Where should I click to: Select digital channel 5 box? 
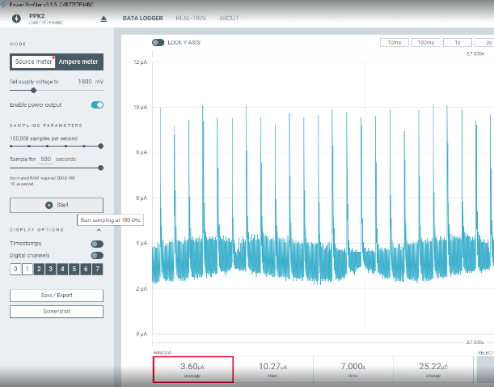(x=74, y=269)
